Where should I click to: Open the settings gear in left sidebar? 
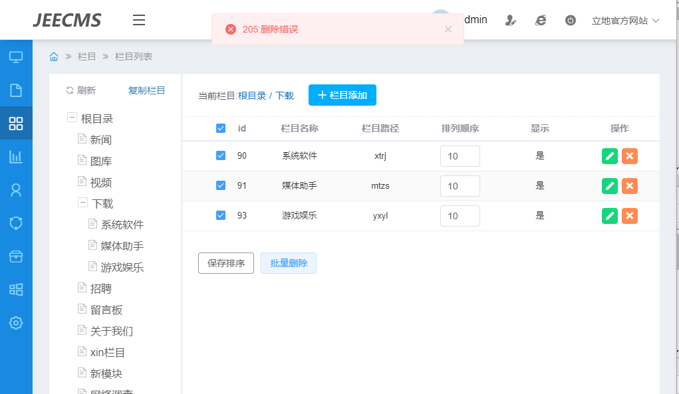16,323
